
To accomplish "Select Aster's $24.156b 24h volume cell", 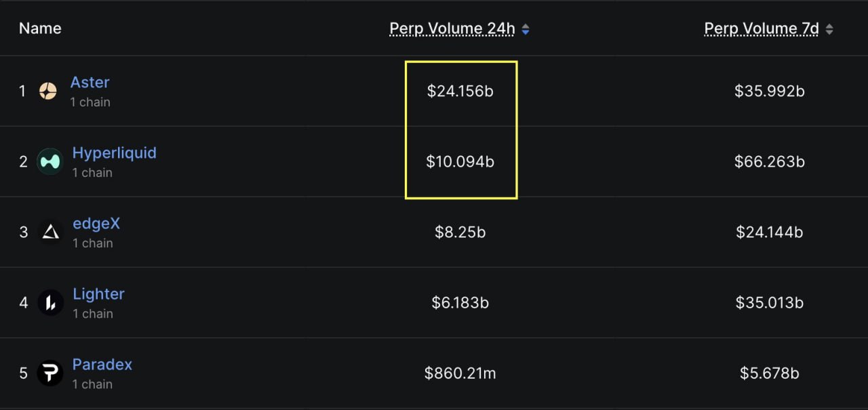I will [460, 91].
